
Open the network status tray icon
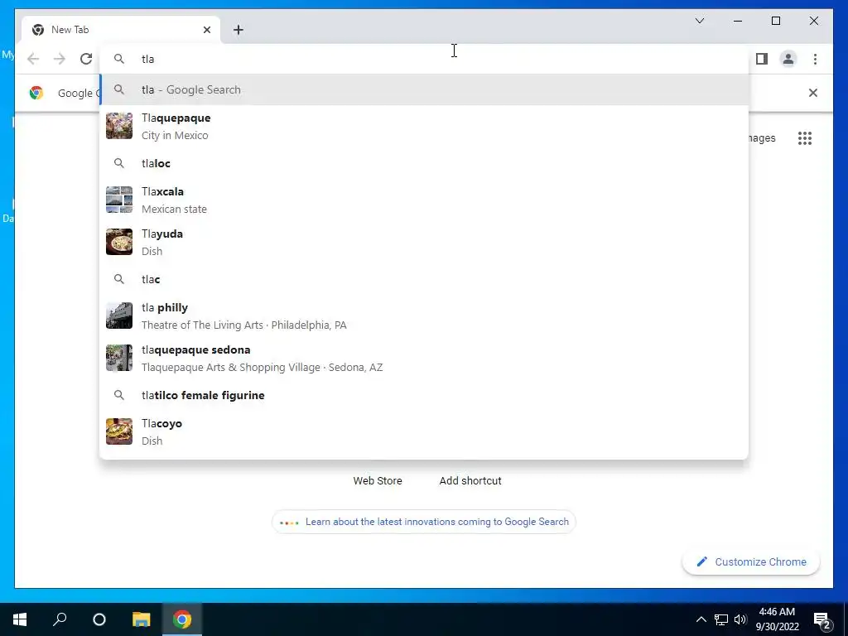(721, 619)
